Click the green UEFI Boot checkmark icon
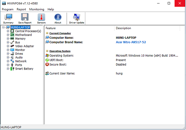The image size is (186, 130). (x=47, y=60)
